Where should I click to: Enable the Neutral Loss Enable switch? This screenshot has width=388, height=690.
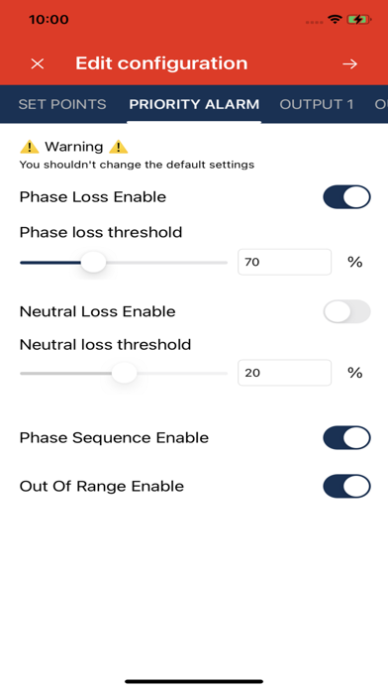(346, 311)
